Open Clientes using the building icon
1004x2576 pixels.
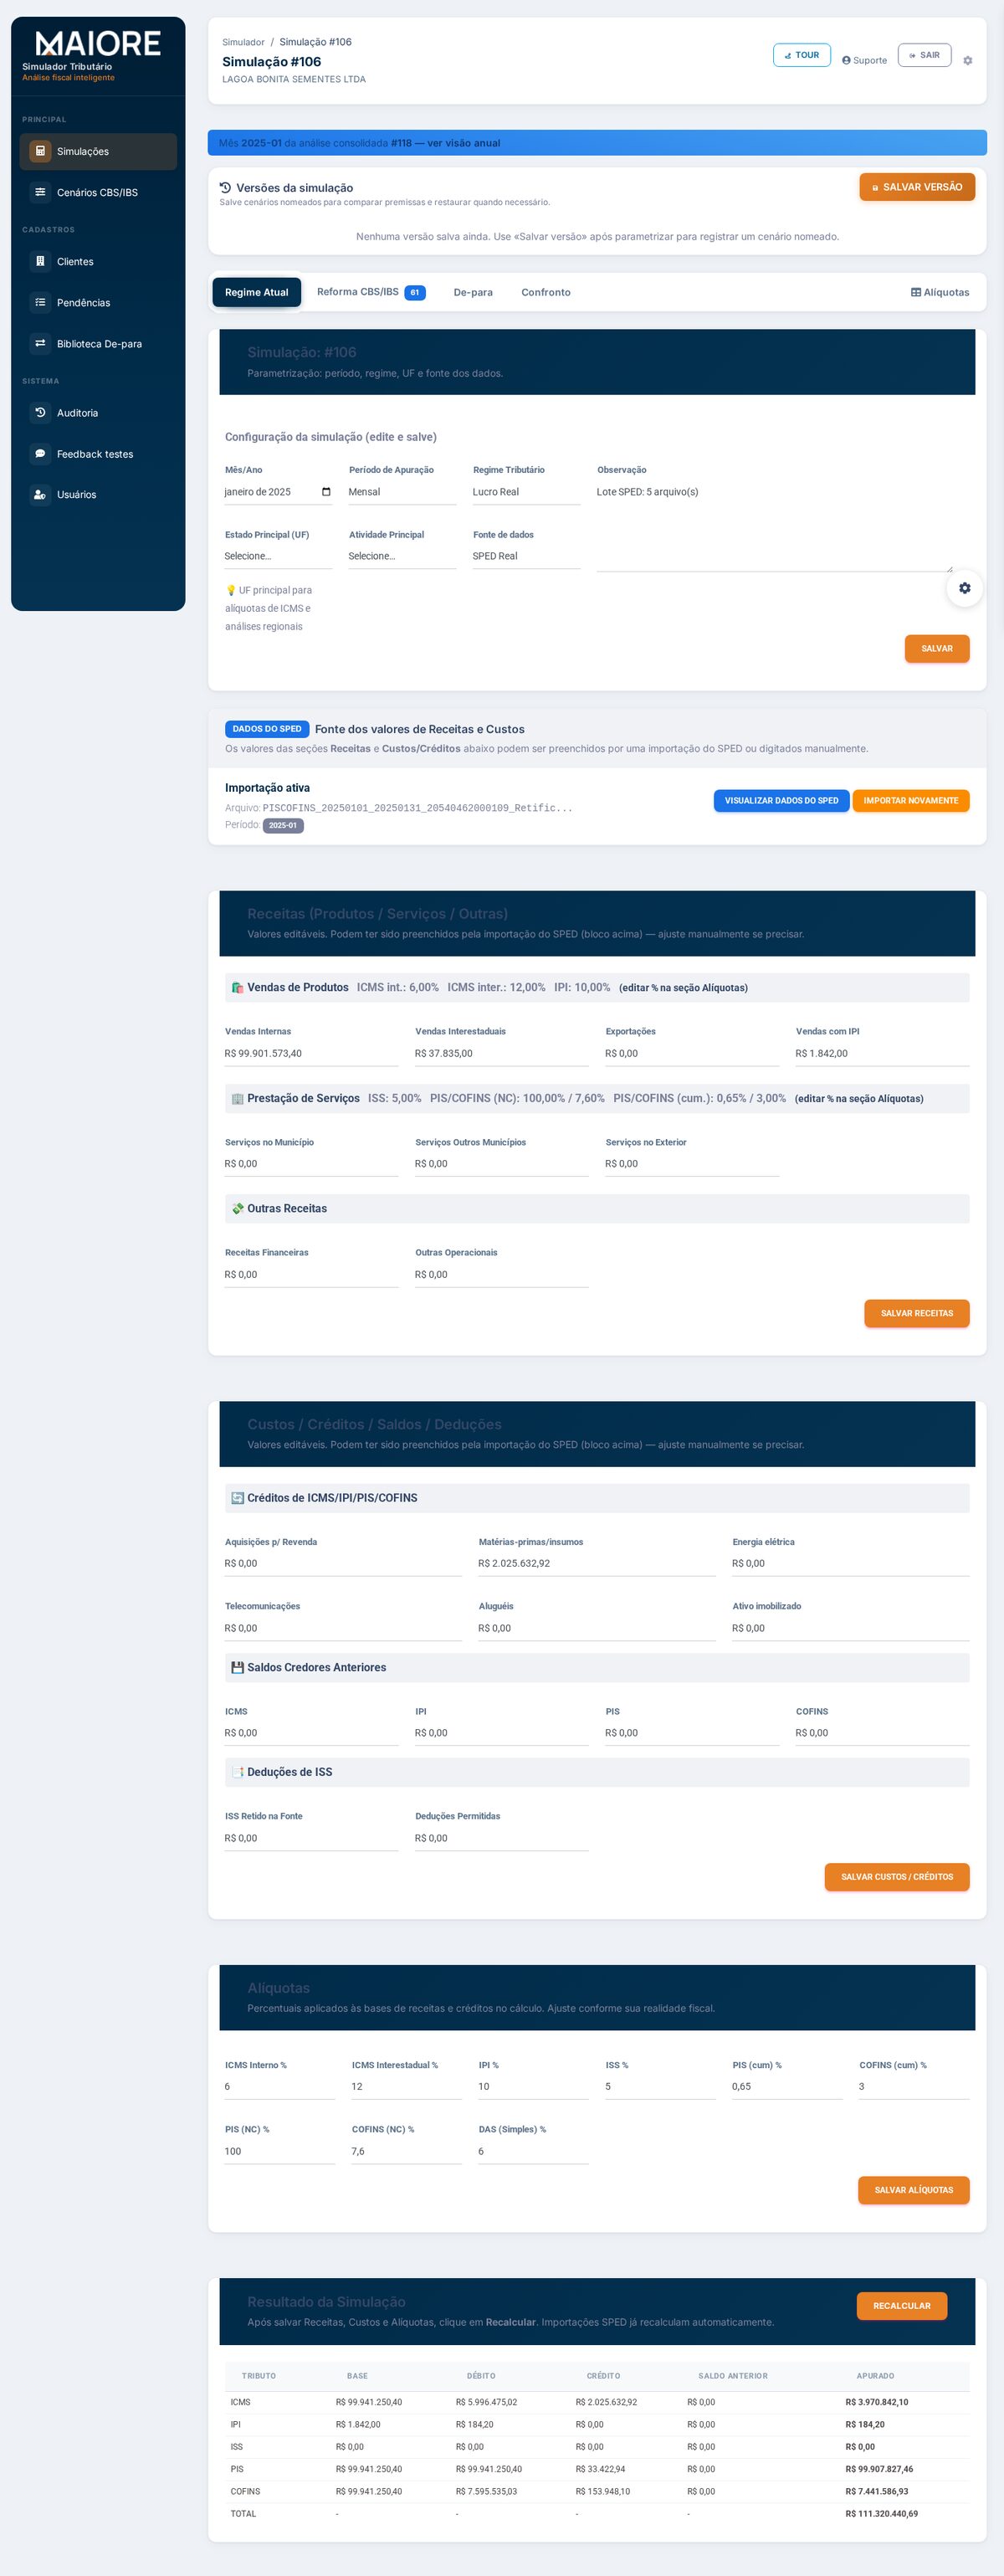40,261
